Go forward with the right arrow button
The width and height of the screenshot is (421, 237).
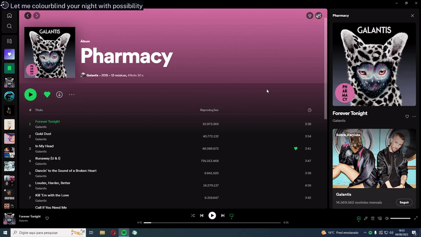[x=36, y=16]
